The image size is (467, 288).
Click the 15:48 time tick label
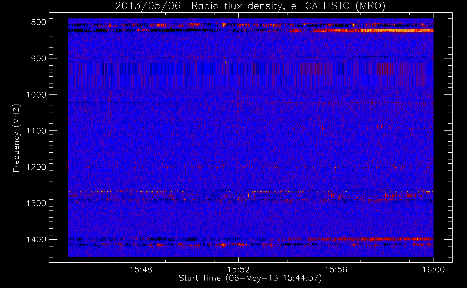(x=141, y=270)
